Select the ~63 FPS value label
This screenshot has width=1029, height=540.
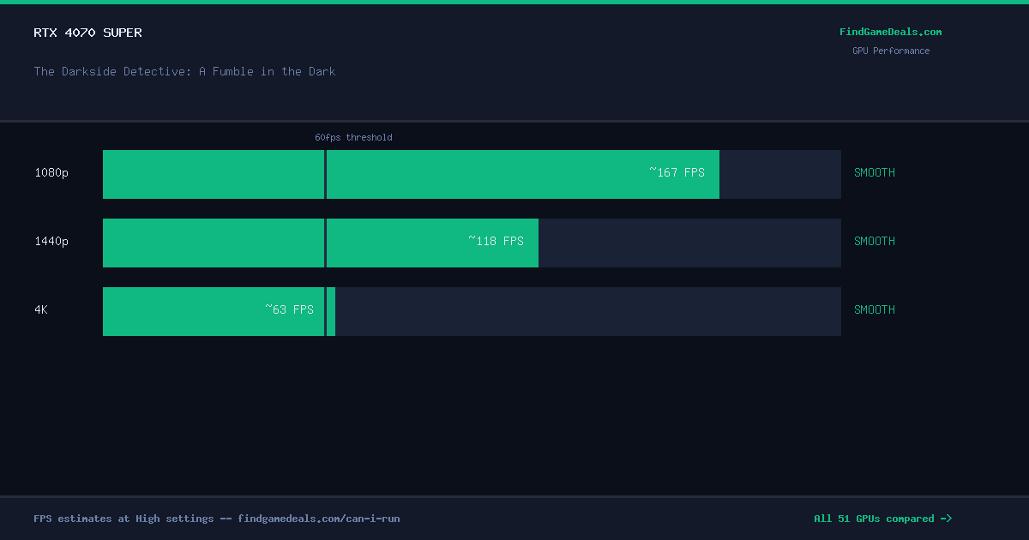(x=289, y=309)
